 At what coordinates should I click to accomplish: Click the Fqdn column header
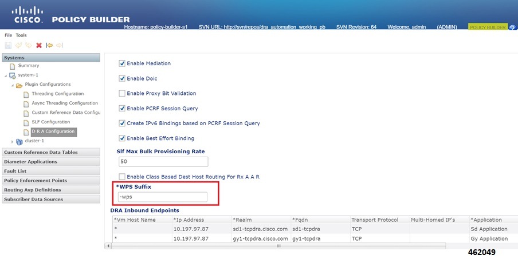pyautogui.click(x=321, y=220)
